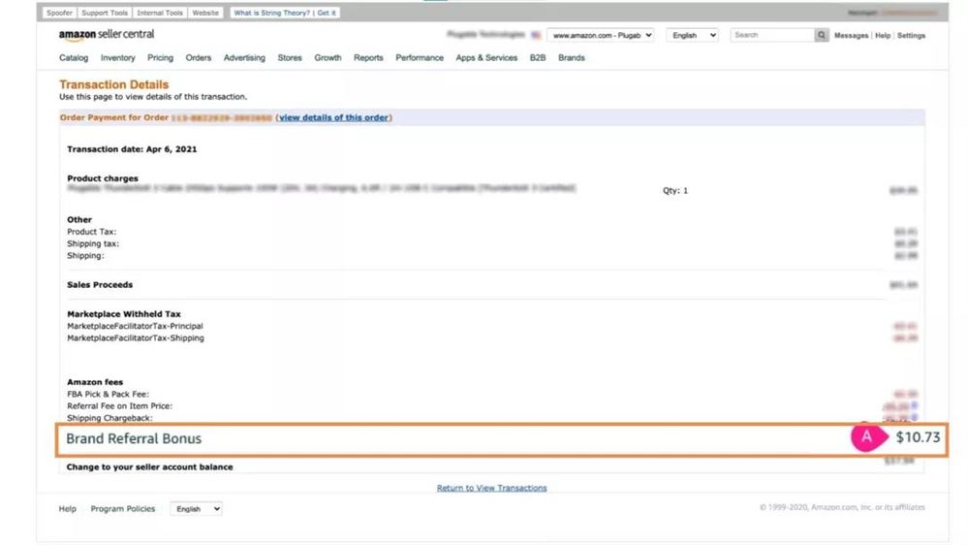968x545 pixels.
Task: Select the 'Qty: 1' text
Action: pos(674,190)
